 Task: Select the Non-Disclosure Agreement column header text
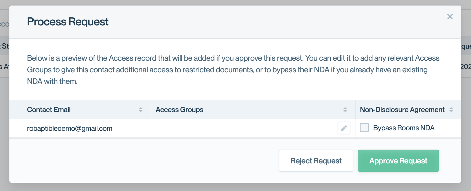(402, 110)
